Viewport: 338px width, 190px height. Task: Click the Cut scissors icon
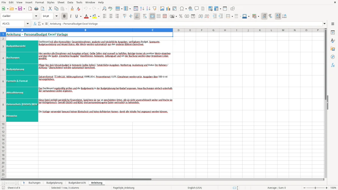[x=50, y=9]
